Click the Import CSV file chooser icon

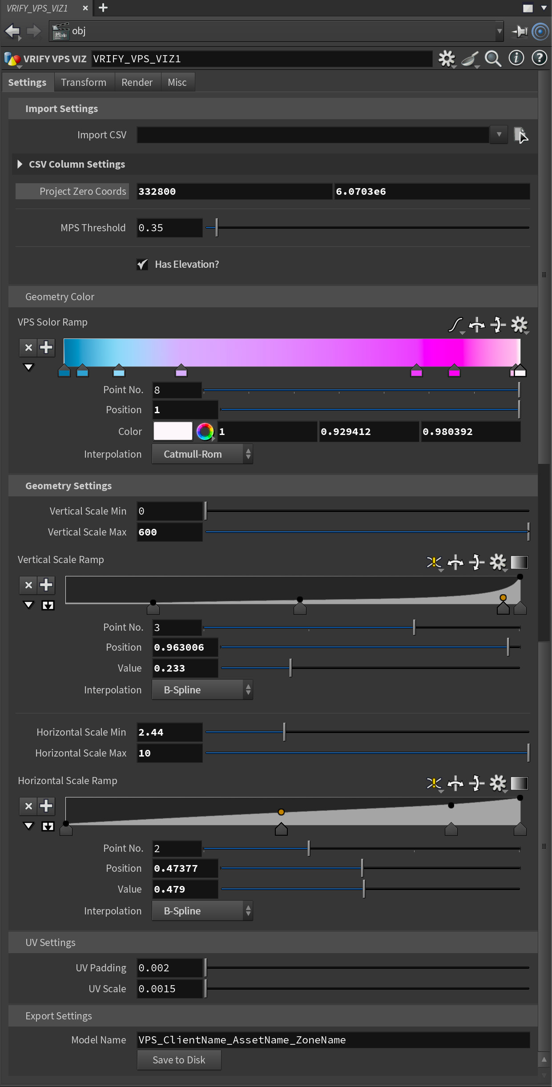(x=520, y=134)
